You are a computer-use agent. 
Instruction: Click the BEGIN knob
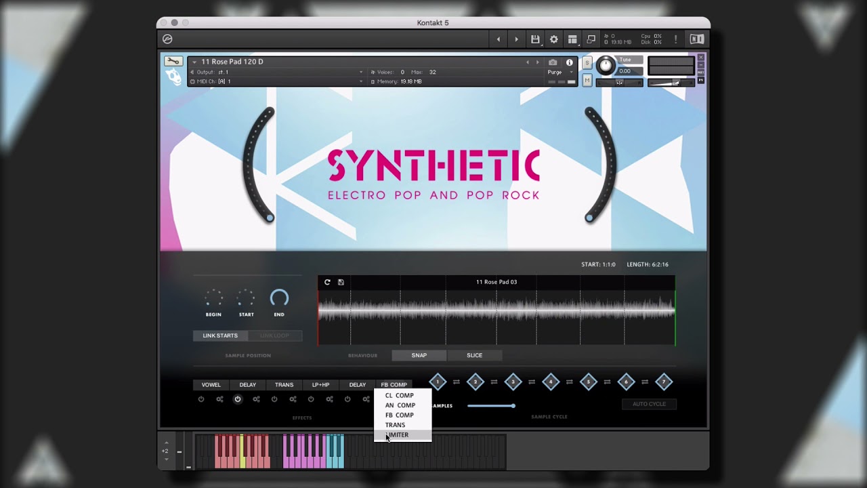(x=213, y=298)
